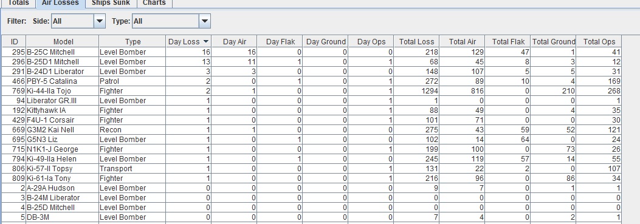The height and width of the screenshot is (224, 640).
Task: Click Total Flak value 57 for Ki-49-IIa Helen
Action: tap(508, 158)
